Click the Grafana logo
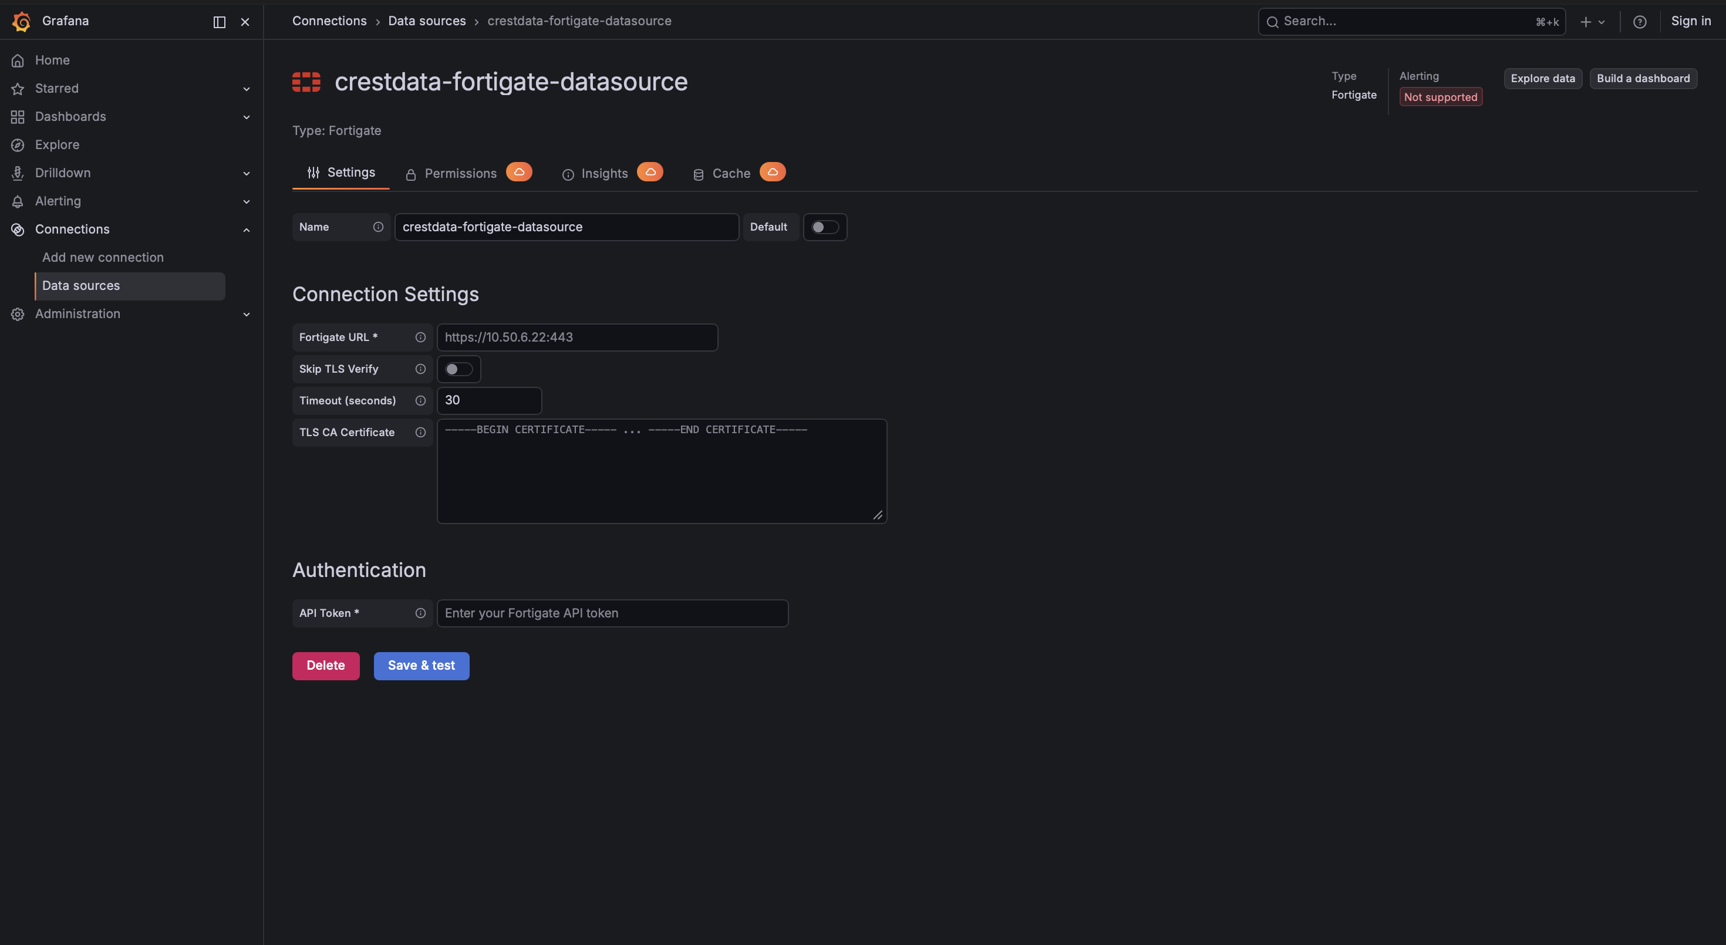The image size is (1726, 945). tap(21, 21)
